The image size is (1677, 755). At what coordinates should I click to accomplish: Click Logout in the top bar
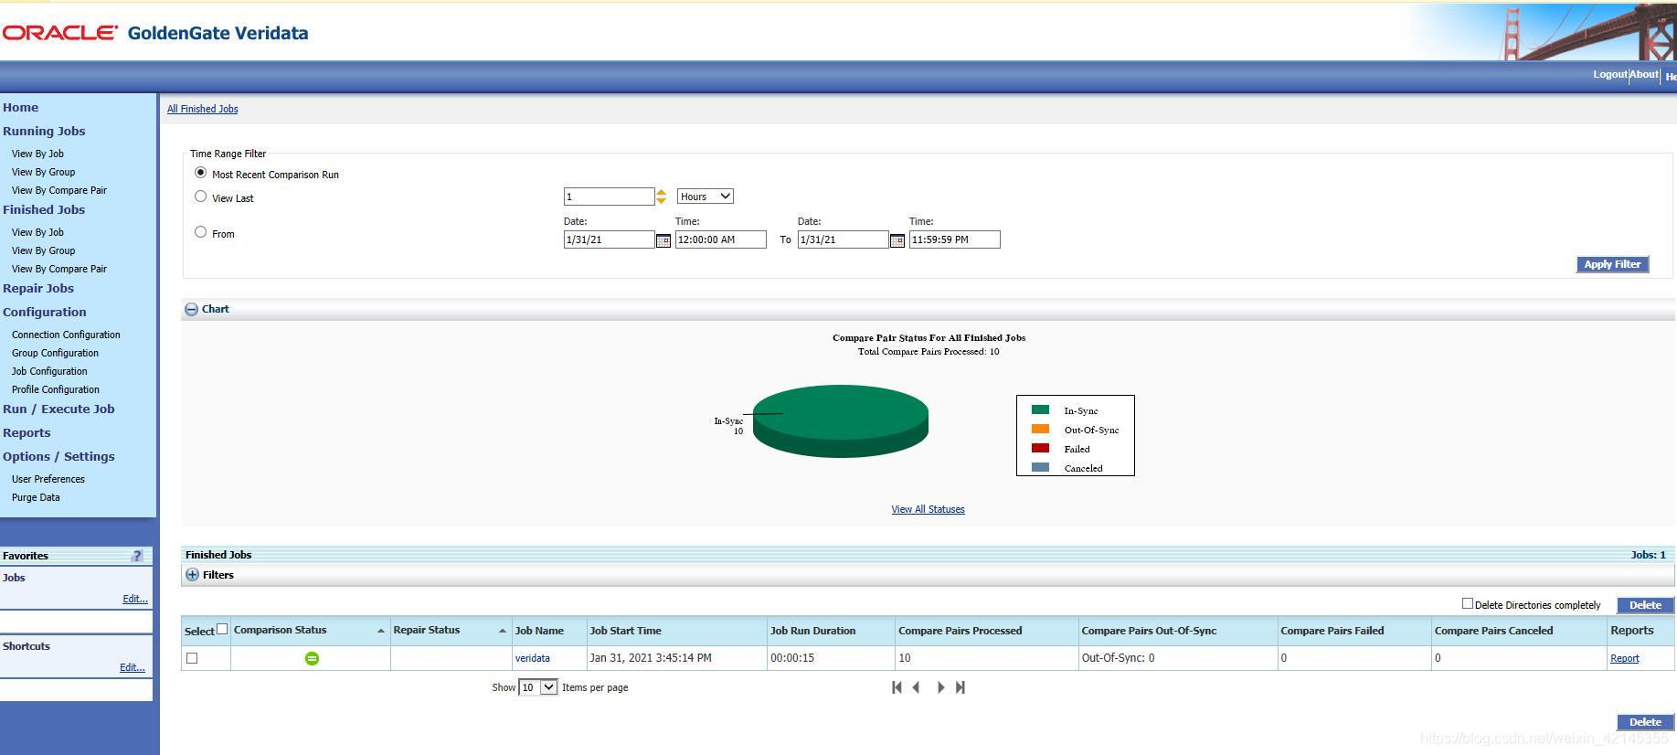1609,74
